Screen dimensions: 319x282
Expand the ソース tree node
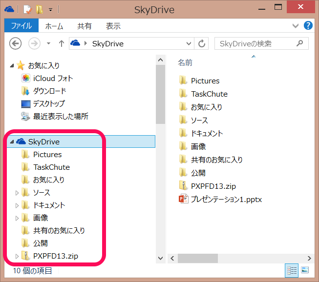[17, 193]
